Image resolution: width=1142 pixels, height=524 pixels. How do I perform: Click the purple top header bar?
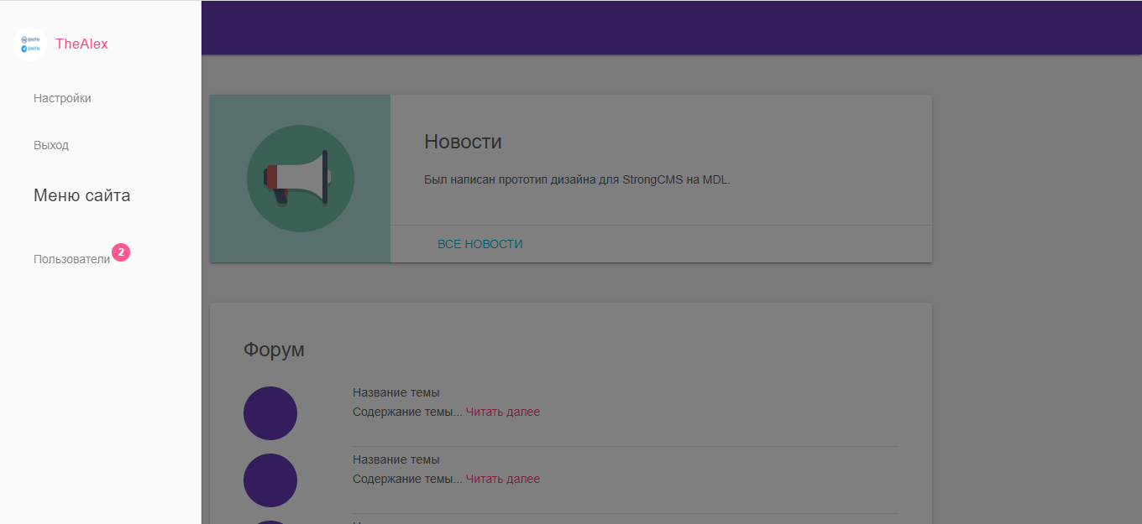pos(672,28)
